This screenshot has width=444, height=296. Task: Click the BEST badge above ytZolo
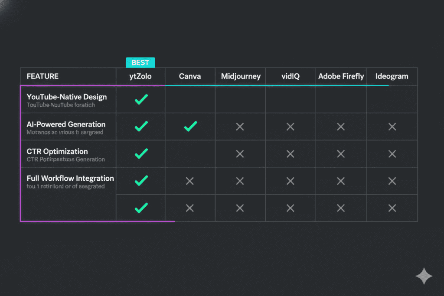coord(140,62)
